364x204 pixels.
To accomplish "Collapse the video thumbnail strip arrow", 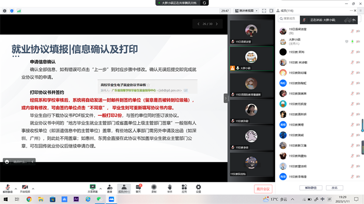I will 226,98.
